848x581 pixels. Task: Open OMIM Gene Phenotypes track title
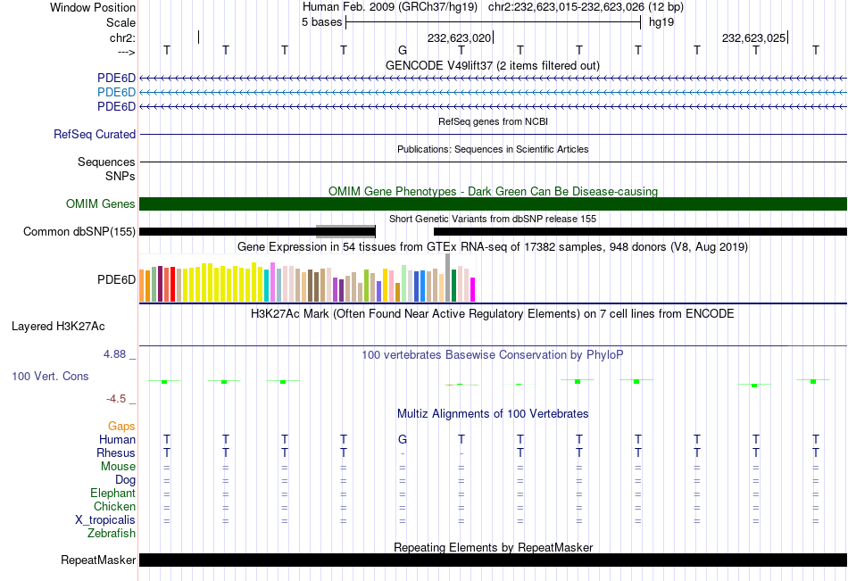point(493,191)
